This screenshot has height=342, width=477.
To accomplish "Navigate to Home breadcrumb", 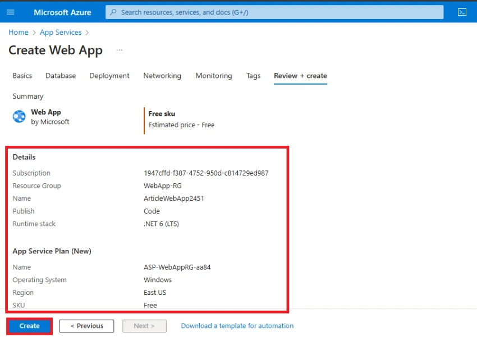I will pos(19,32).
